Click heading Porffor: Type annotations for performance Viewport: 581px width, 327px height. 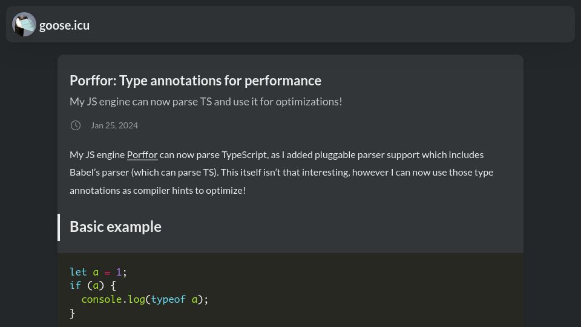tap(195, 81)
